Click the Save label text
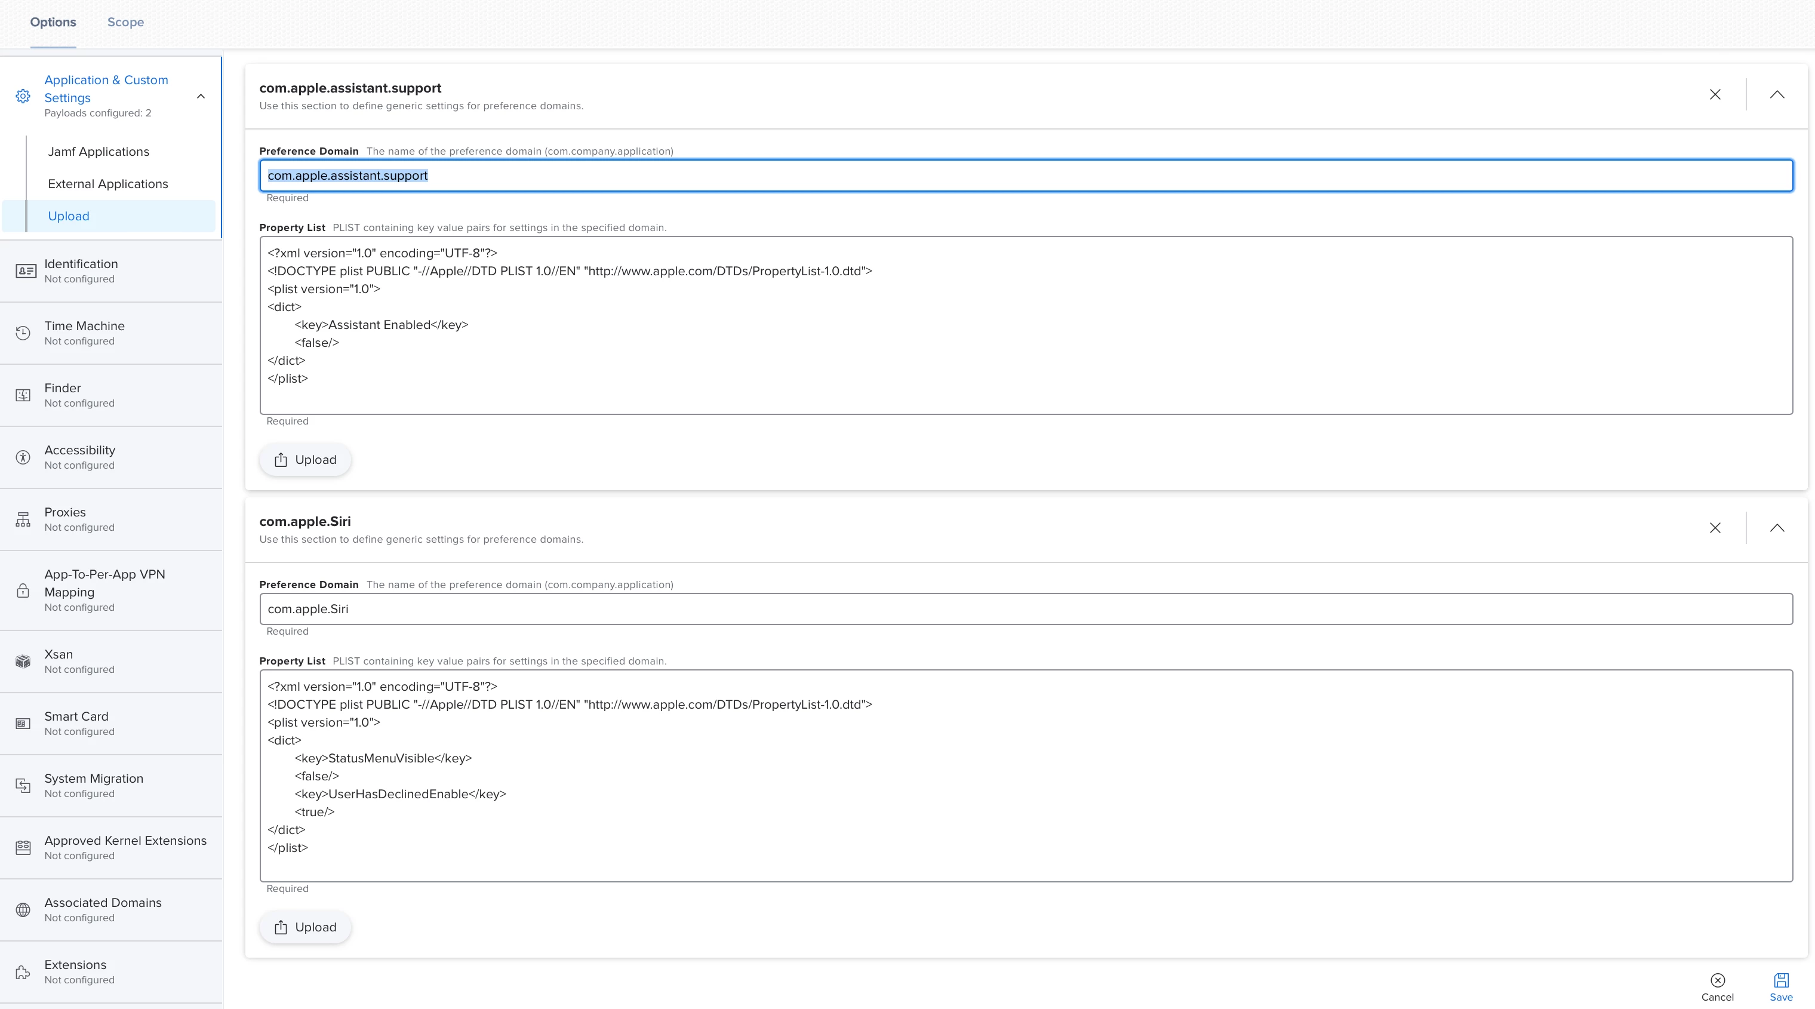The image size is (1815, 1009). pyautogui.click(x=1781, y=997)
